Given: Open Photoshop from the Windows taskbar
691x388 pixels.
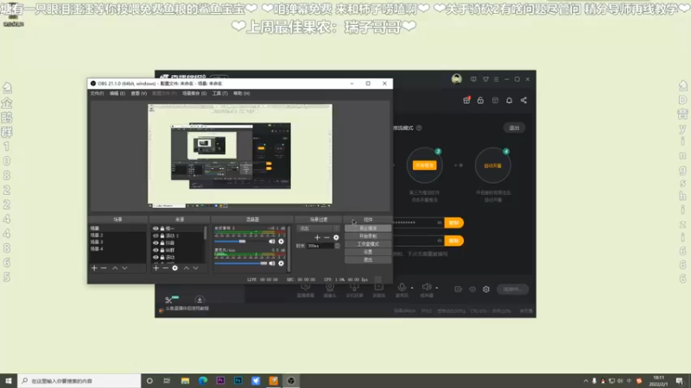Looking at the screenshot, I should [x=238, y=381].
